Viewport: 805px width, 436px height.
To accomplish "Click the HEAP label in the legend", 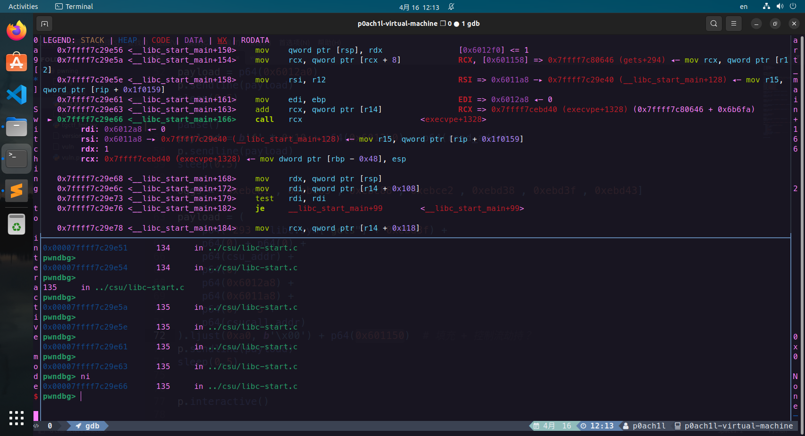I will tap(128, 40).
